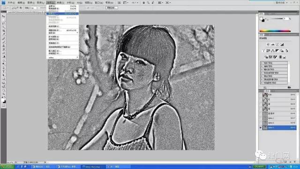Click the foreground color swatch in Color panel

pyautogui.click(x=261, y=18)
